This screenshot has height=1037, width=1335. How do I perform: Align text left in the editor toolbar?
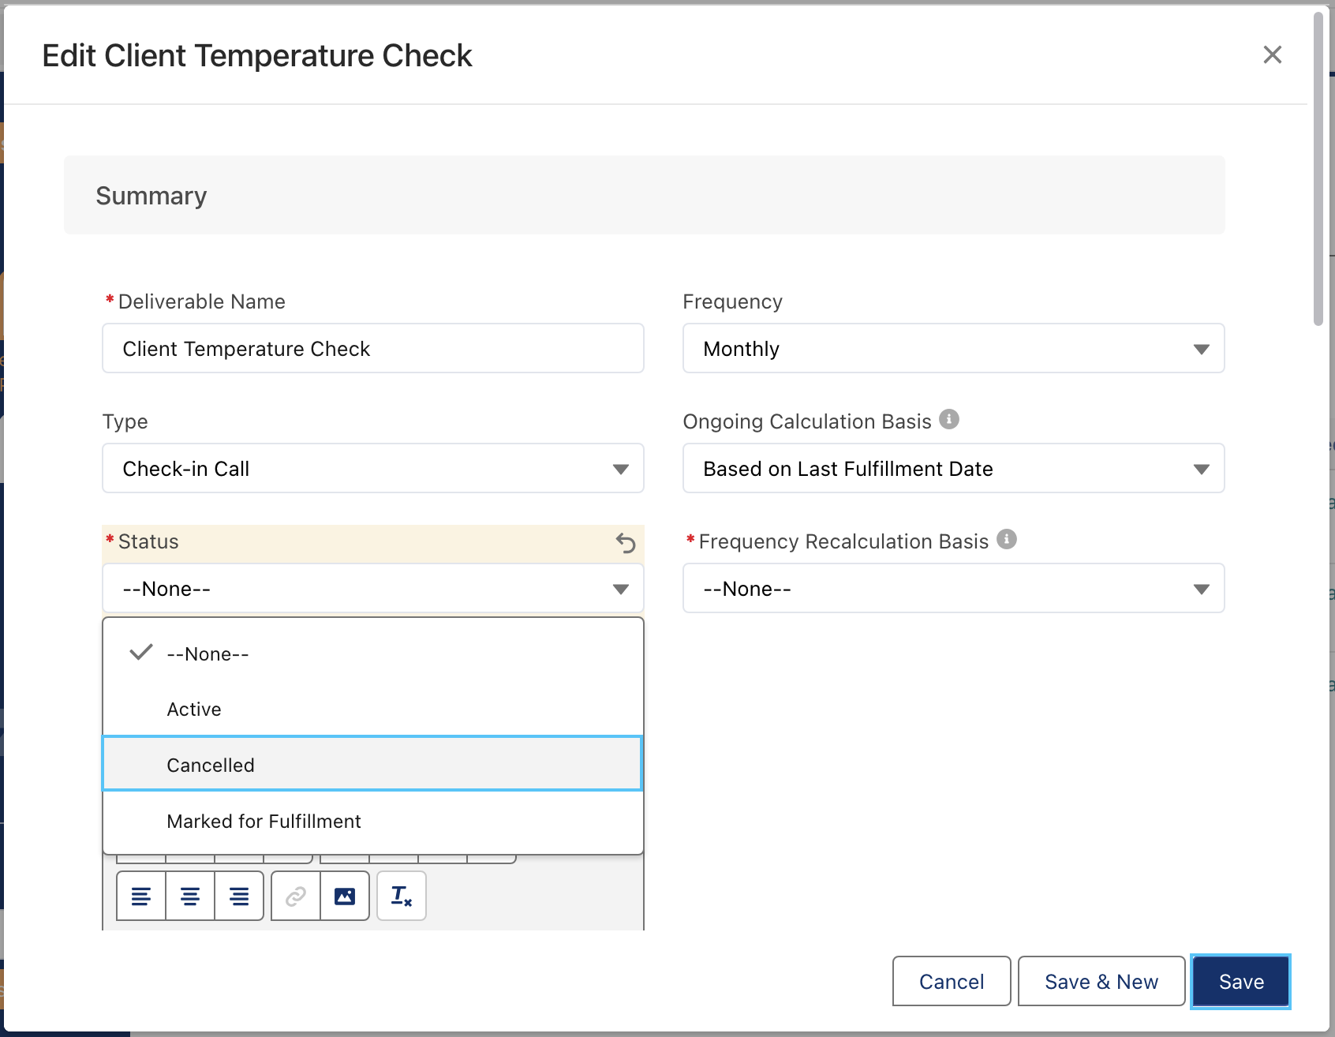pyautogui.click(x=141, y=896)
